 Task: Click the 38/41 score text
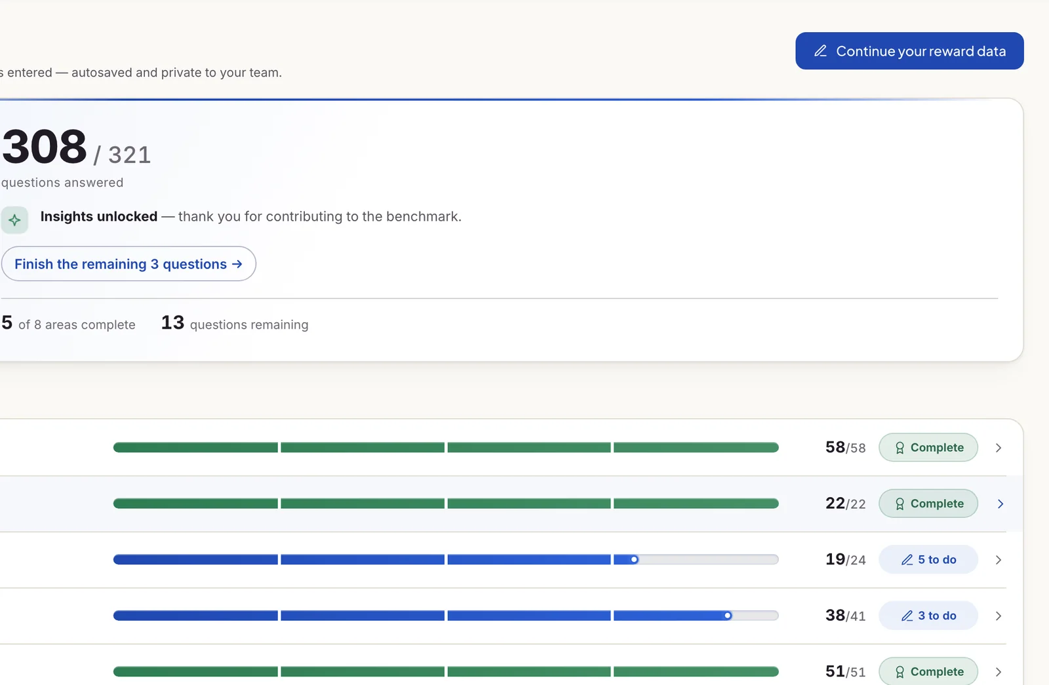tap(846, 616)
